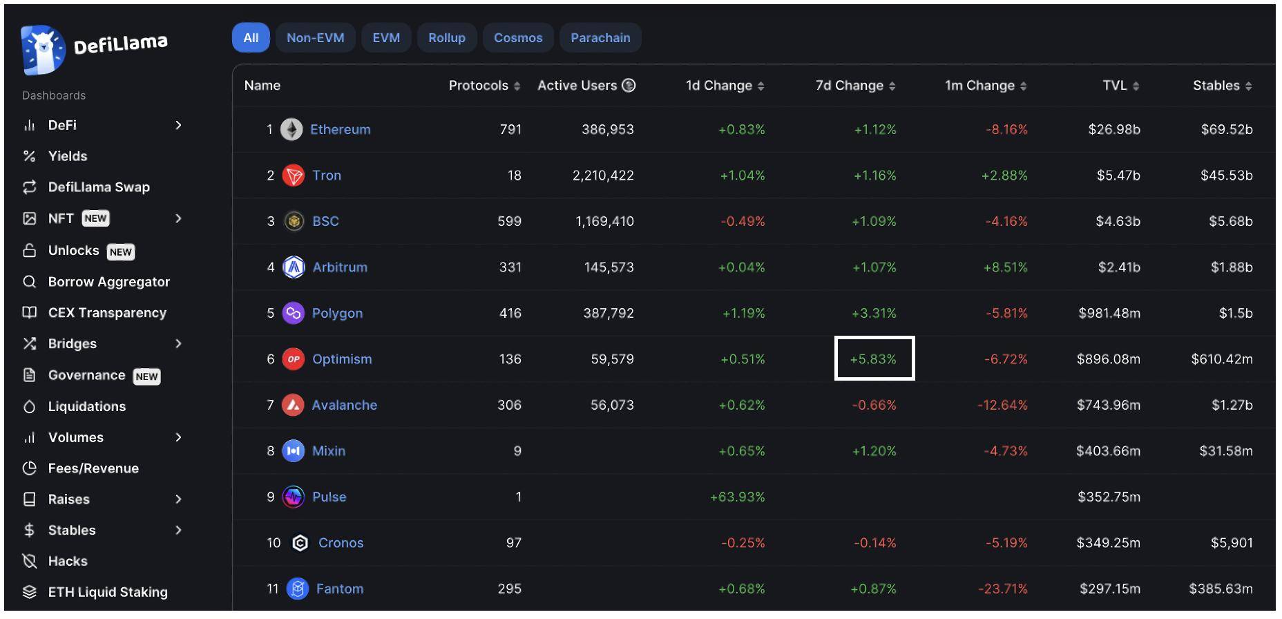The image size is (1282, 619).
Task: Sort table by Protocols column
Action: click(x=484, y=86)
